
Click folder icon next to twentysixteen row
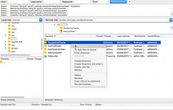coord(45,53)
